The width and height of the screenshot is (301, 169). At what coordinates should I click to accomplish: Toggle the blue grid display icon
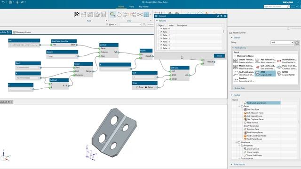(x=146, y=15)
